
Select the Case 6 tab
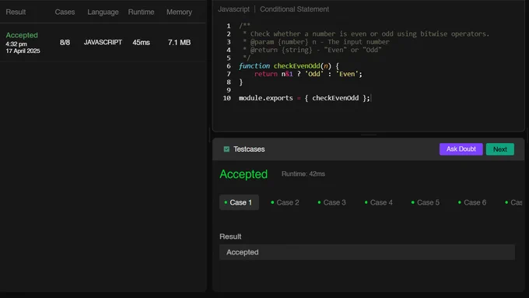coord(472,202)
